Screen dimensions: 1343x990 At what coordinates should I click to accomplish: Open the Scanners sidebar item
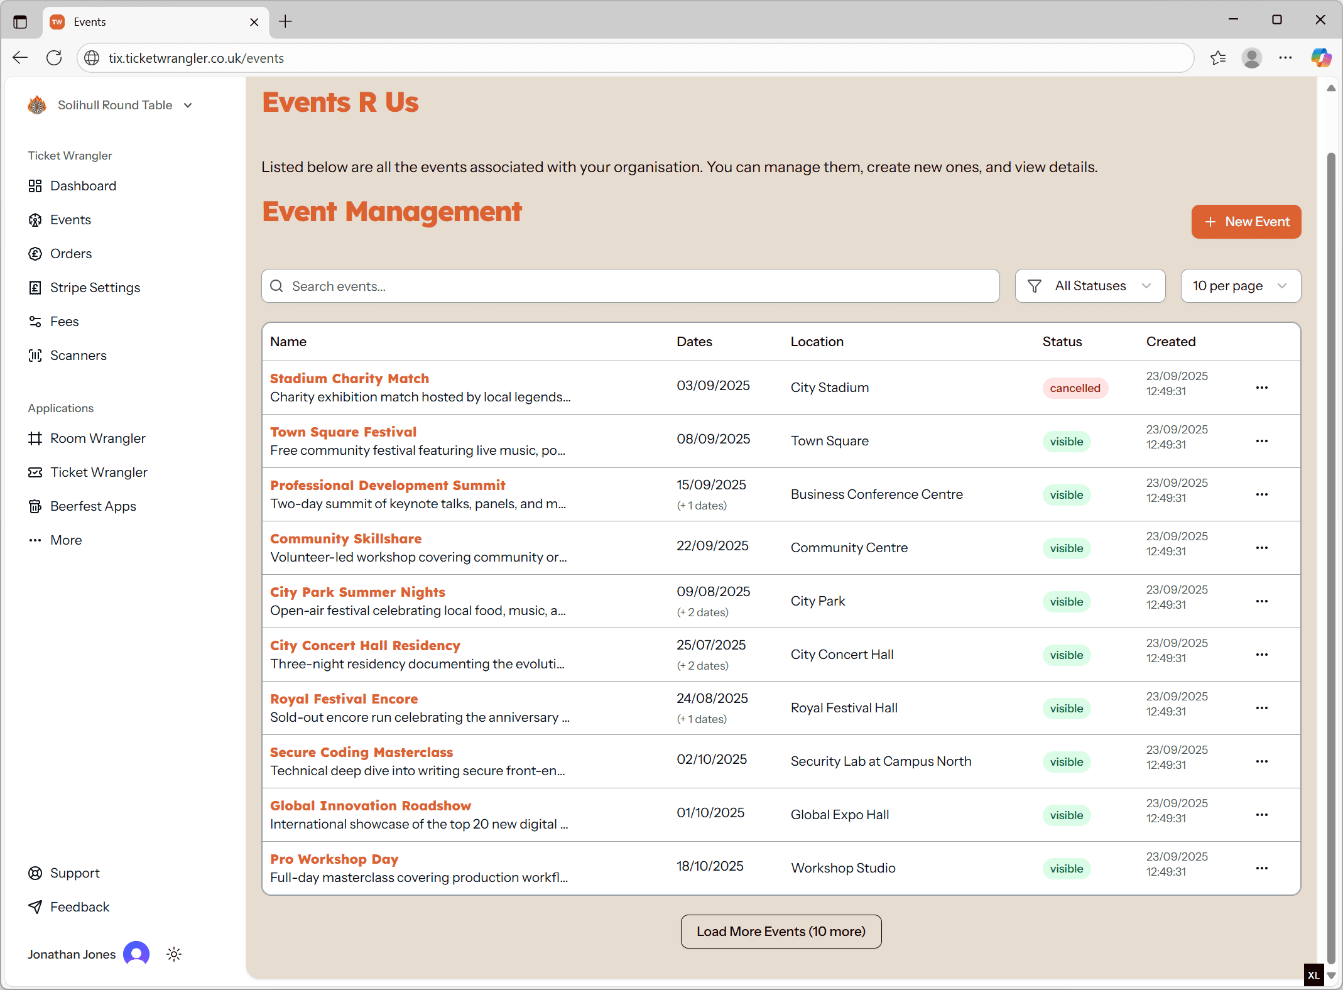78,356
